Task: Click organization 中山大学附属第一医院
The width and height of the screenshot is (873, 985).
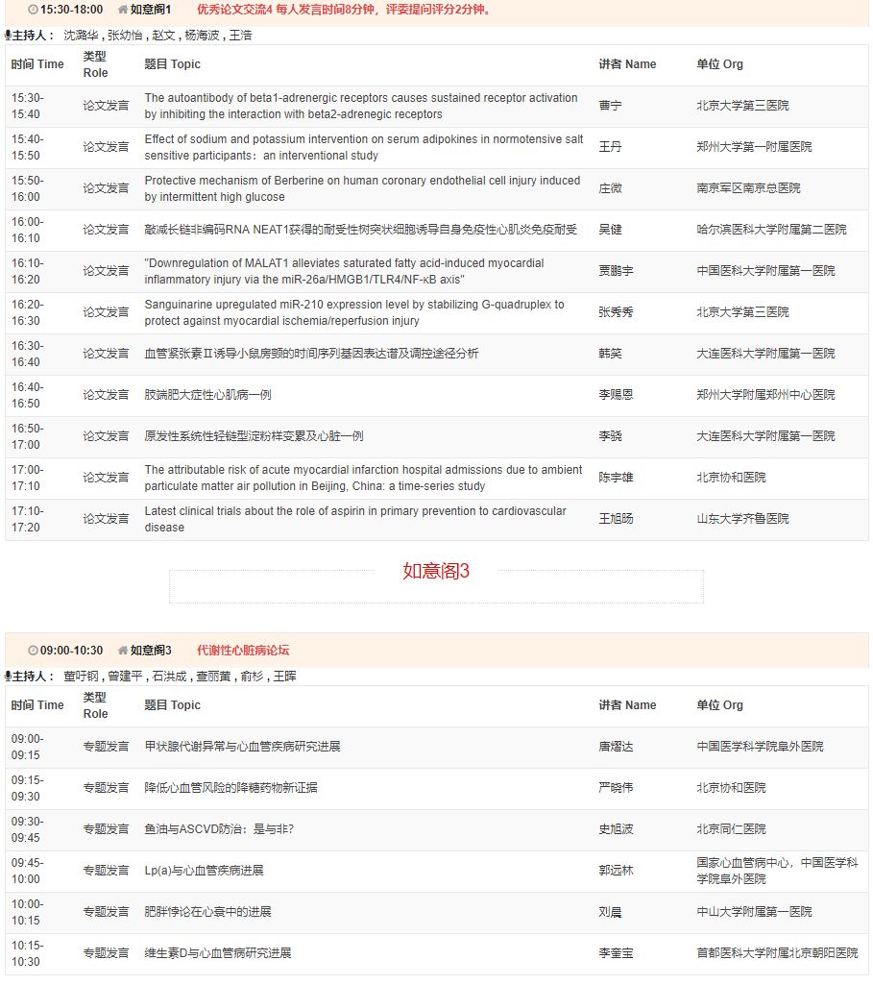Action: click(754, 912)
